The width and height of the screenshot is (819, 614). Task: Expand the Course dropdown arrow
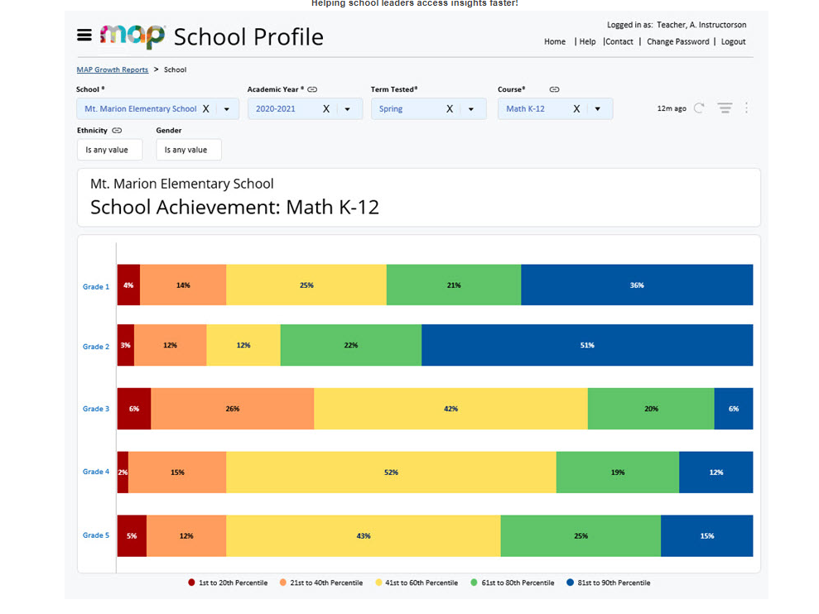[598, 109]
